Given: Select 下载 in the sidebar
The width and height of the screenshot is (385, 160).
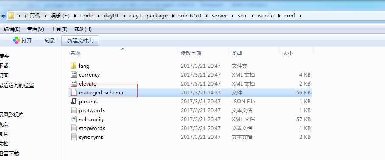Looking at the screenshot, I should click(4, 66).
